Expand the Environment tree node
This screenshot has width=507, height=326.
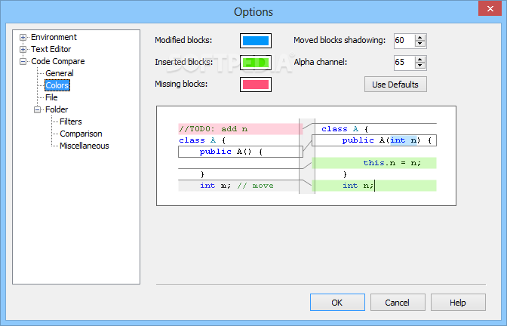pyautogui.click(x=23, y=37)
